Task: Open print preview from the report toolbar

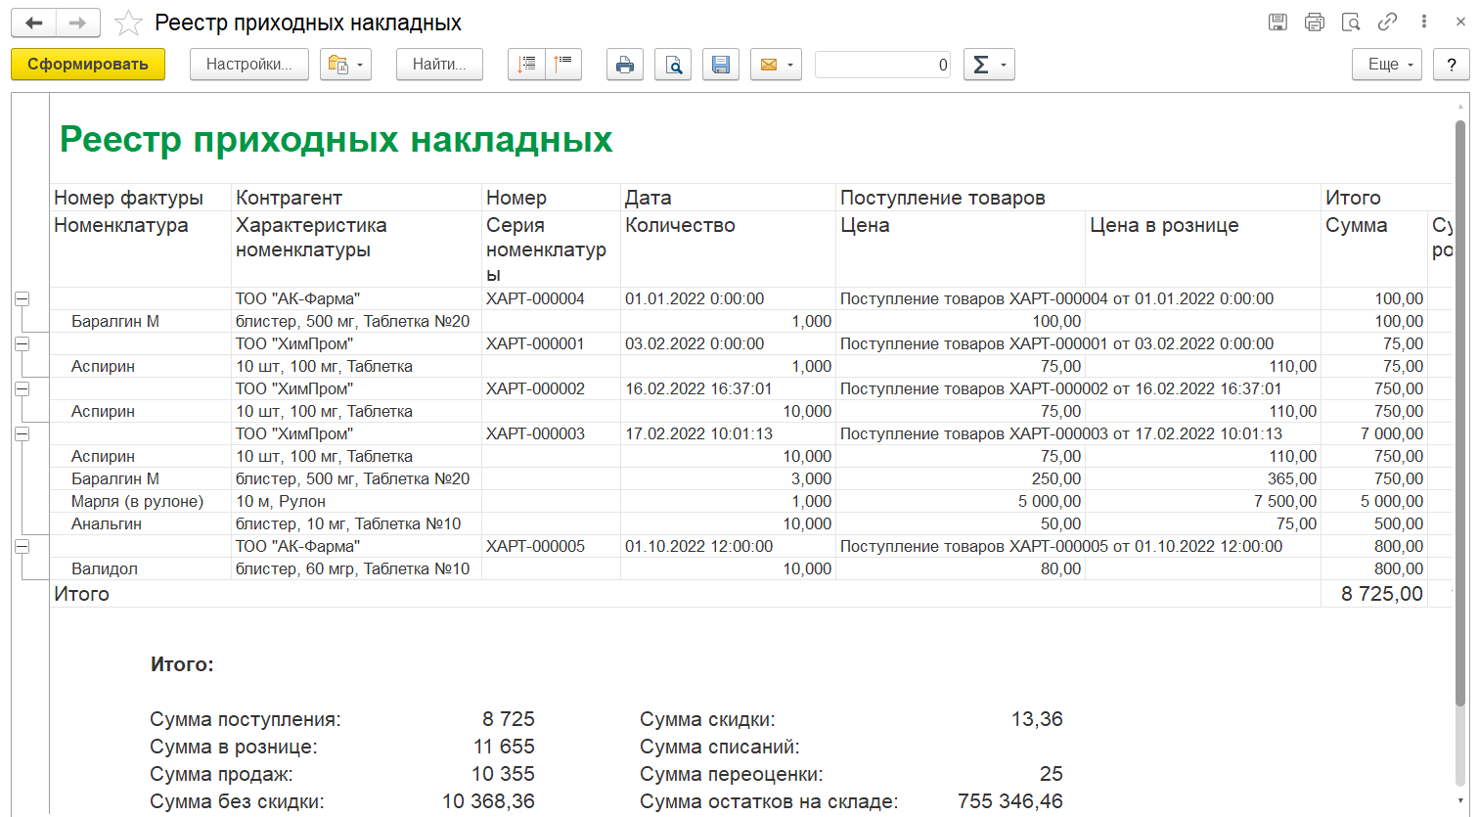Action: pos(673,65)
